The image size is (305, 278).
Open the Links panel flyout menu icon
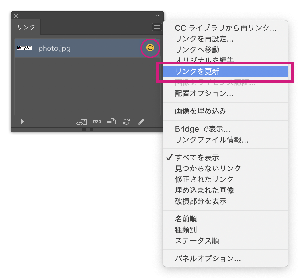[157, 27]
